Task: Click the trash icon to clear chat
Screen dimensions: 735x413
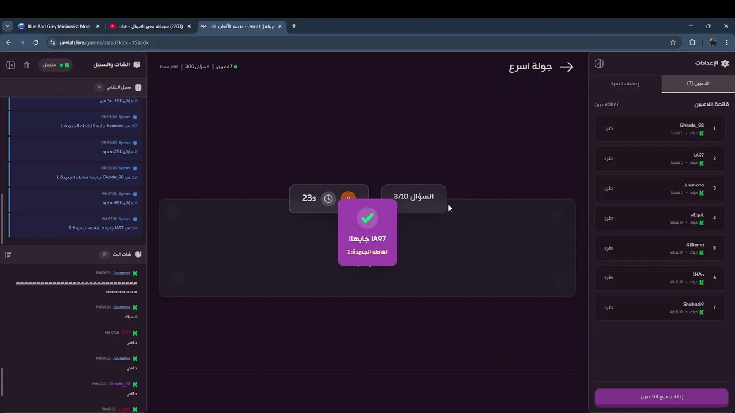Action: [26, 65]
